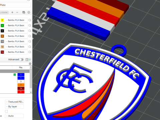This screenshot has width=160, height=120.
Task: Toggle the Advanced mode switch
Action: [21, 60]
